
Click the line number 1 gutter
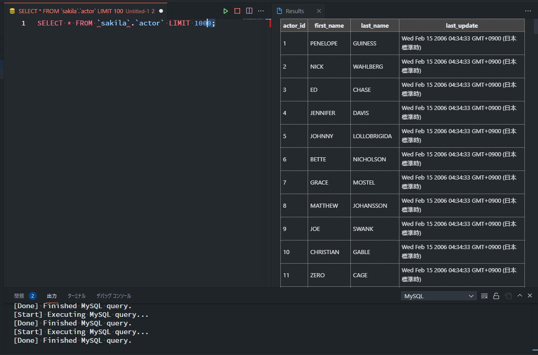click(x=23, y=23)
